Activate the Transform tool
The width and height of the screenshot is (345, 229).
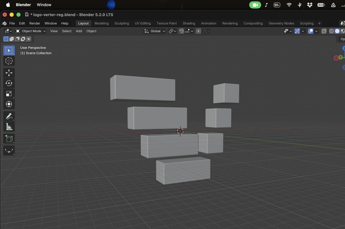tap(9, 104)
